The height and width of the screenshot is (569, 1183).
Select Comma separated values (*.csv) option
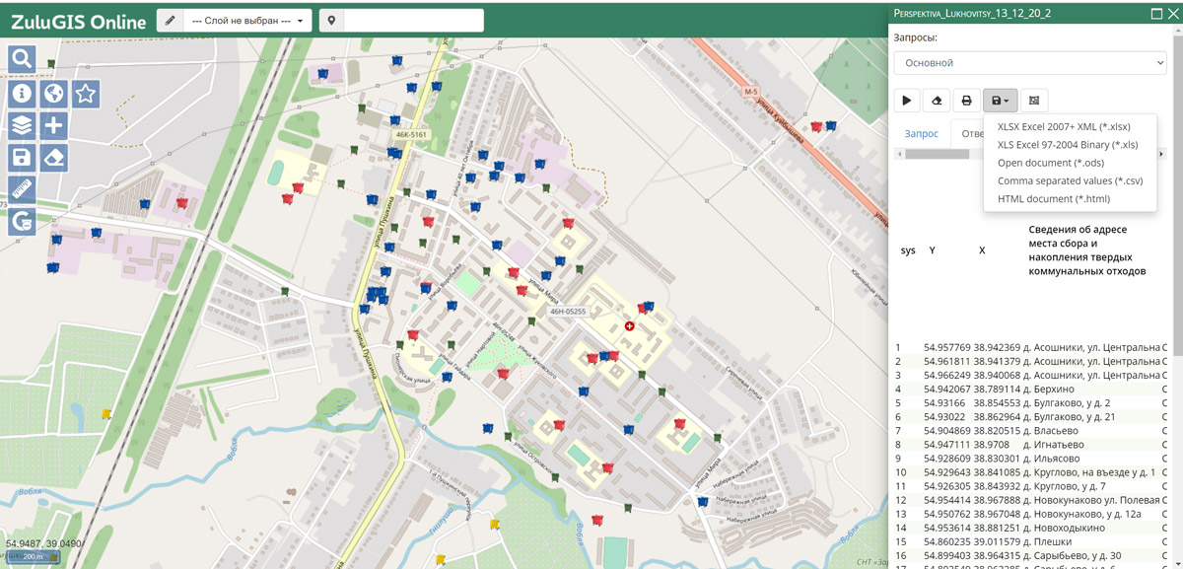pos(1070,180)
